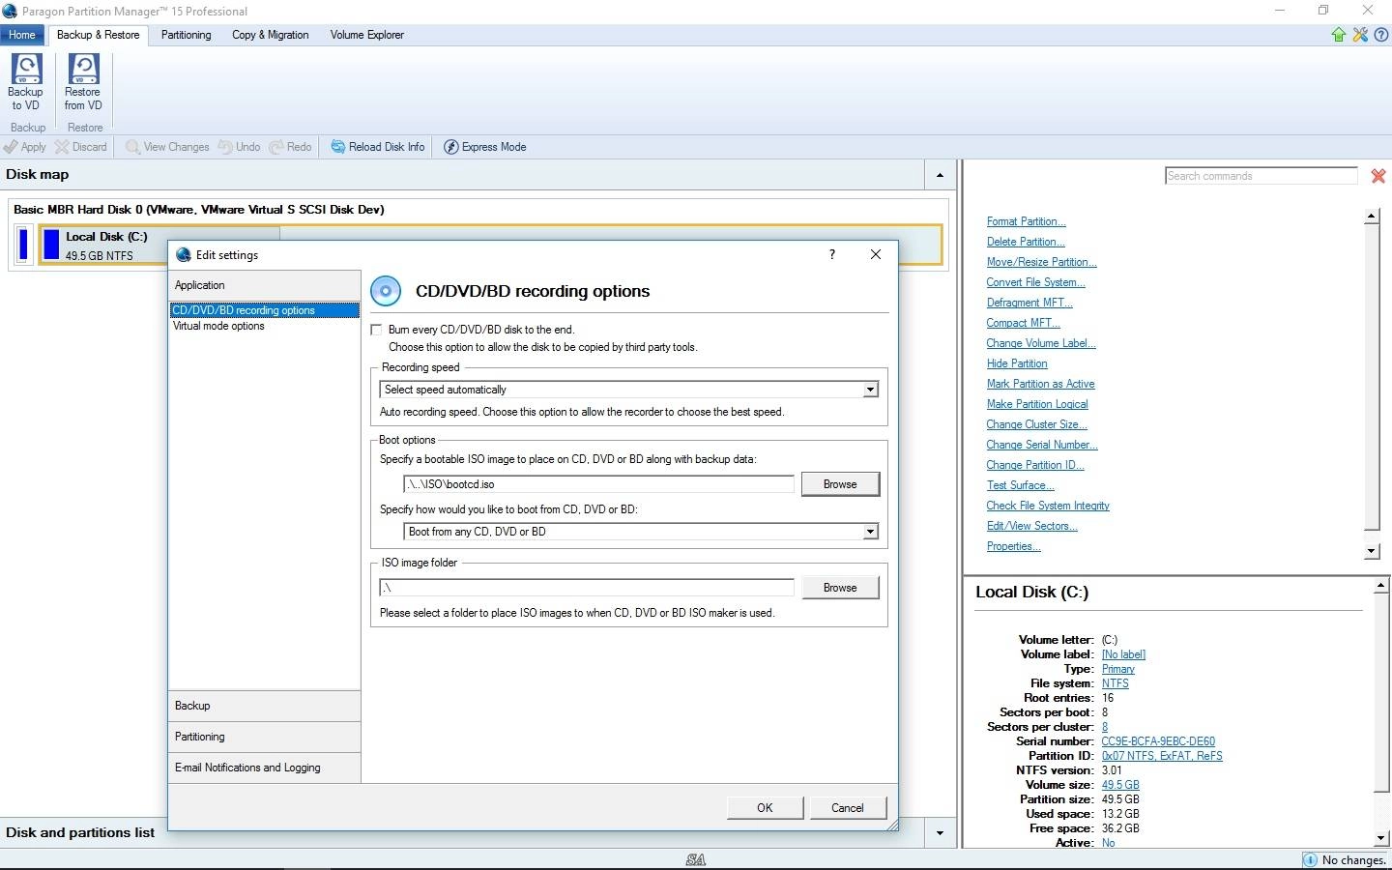Open the Recording speed dropdown
Image resolution: width=1392 pixels, height=870 pixels.
click(x=870, y=390)
